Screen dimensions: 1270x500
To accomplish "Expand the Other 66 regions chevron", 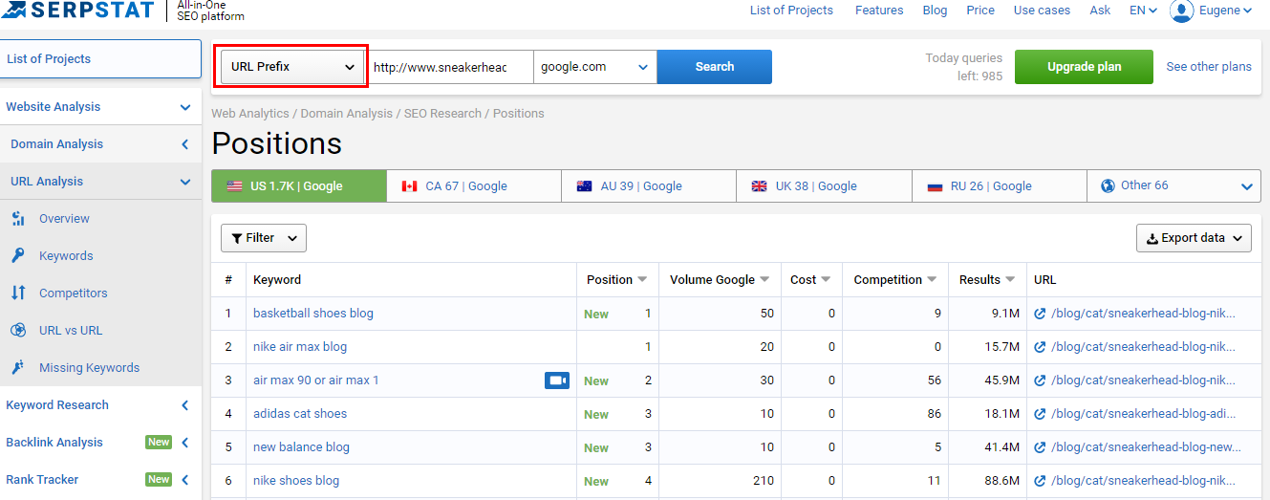I will pyautogui.click(x=1247, y=187).
